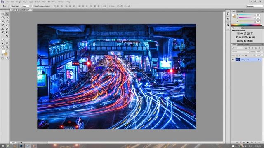Select the Path Selection tool
The width and height of the screenshot is (264, 148).
coord(3,44)
